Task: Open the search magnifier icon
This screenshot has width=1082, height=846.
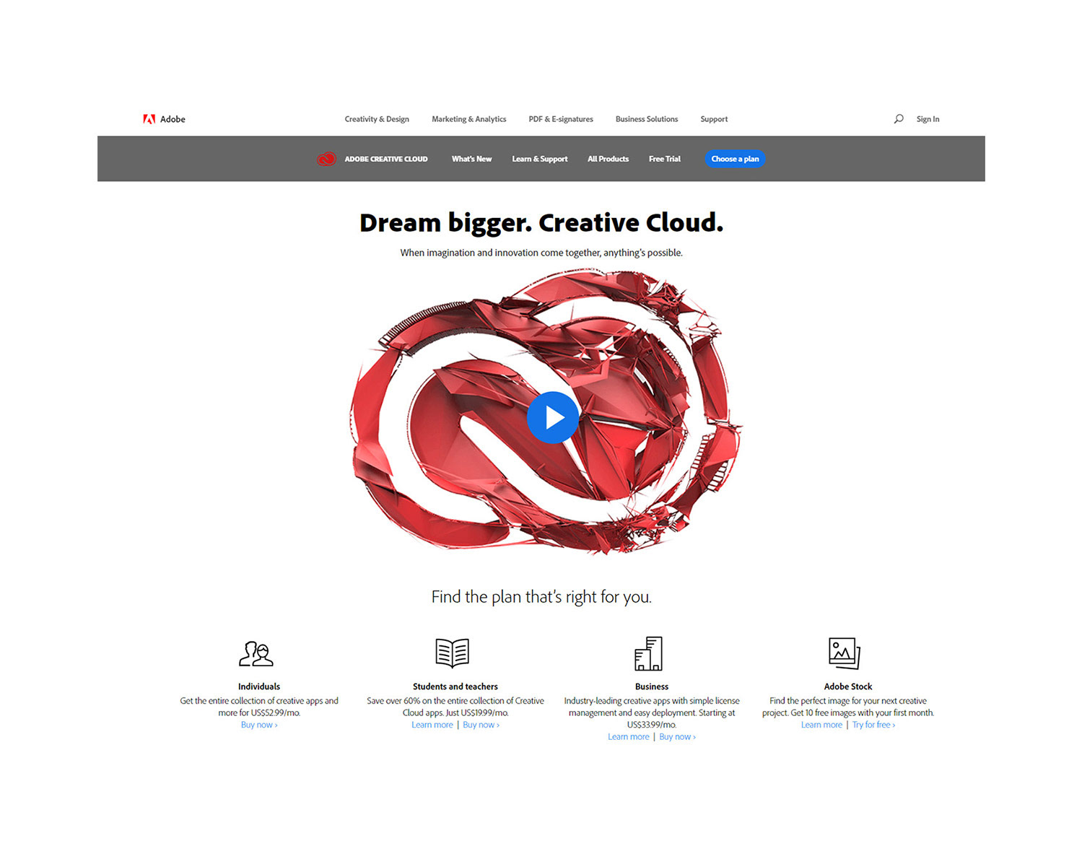Action: (x=899, y=119)
